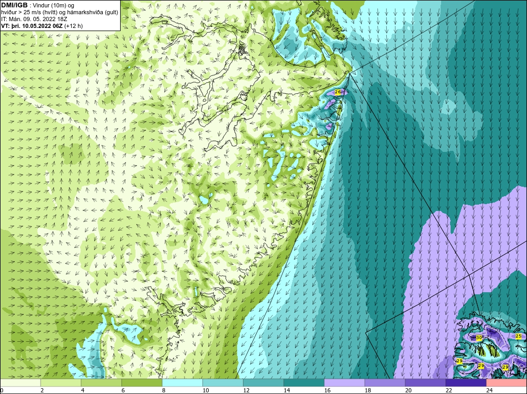The height and width of the screenshot is (394, 527).
Task: Click the legend scale number 20
Action: 408,390
